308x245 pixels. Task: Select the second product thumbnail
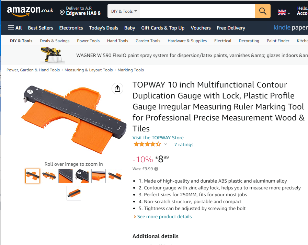click(49, 176)
